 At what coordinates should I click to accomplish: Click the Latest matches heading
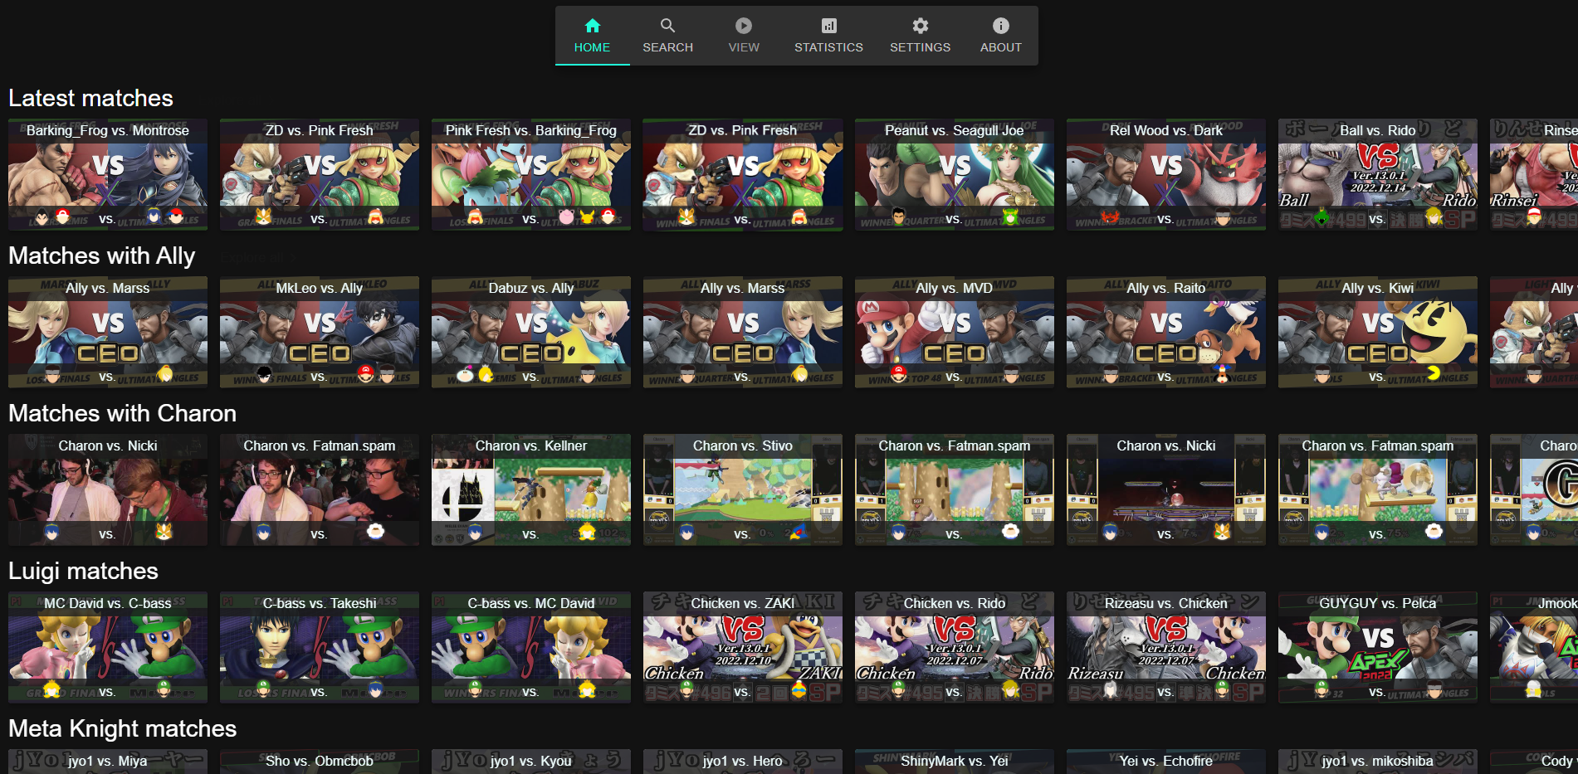click(91, 98)
